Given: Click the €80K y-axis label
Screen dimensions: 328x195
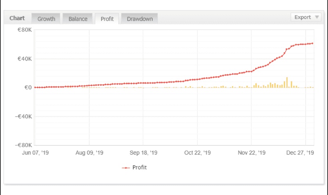Looking at the screenshot, I should 24,30.
